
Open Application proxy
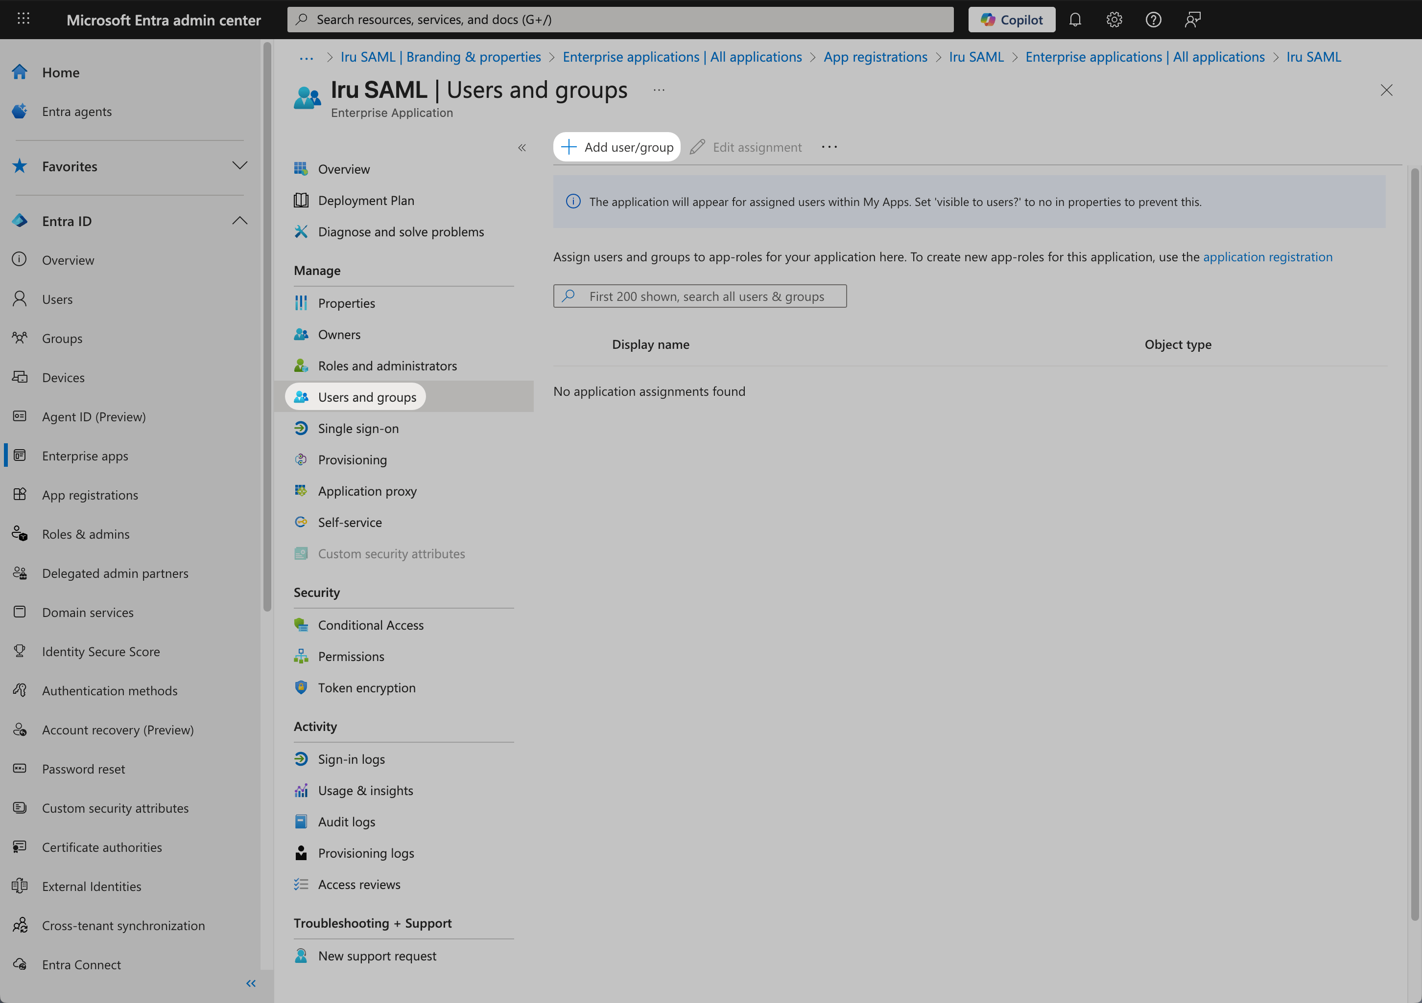pyautogui.click(x=367, y=491)
